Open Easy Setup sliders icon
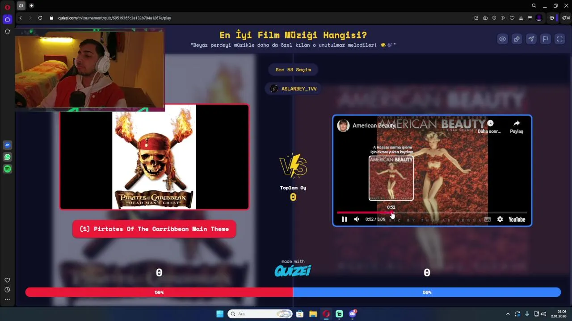This screenshot has height=321, width=572. [x=530, y=18]
